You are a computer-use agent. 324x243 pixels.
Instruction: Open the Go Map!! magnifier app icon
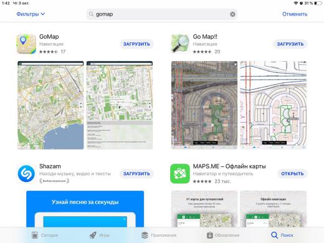coord(180,44)
